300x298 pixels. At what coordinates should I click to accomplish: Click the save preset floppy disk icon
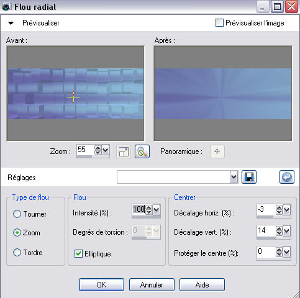click(x=249, y=177)
